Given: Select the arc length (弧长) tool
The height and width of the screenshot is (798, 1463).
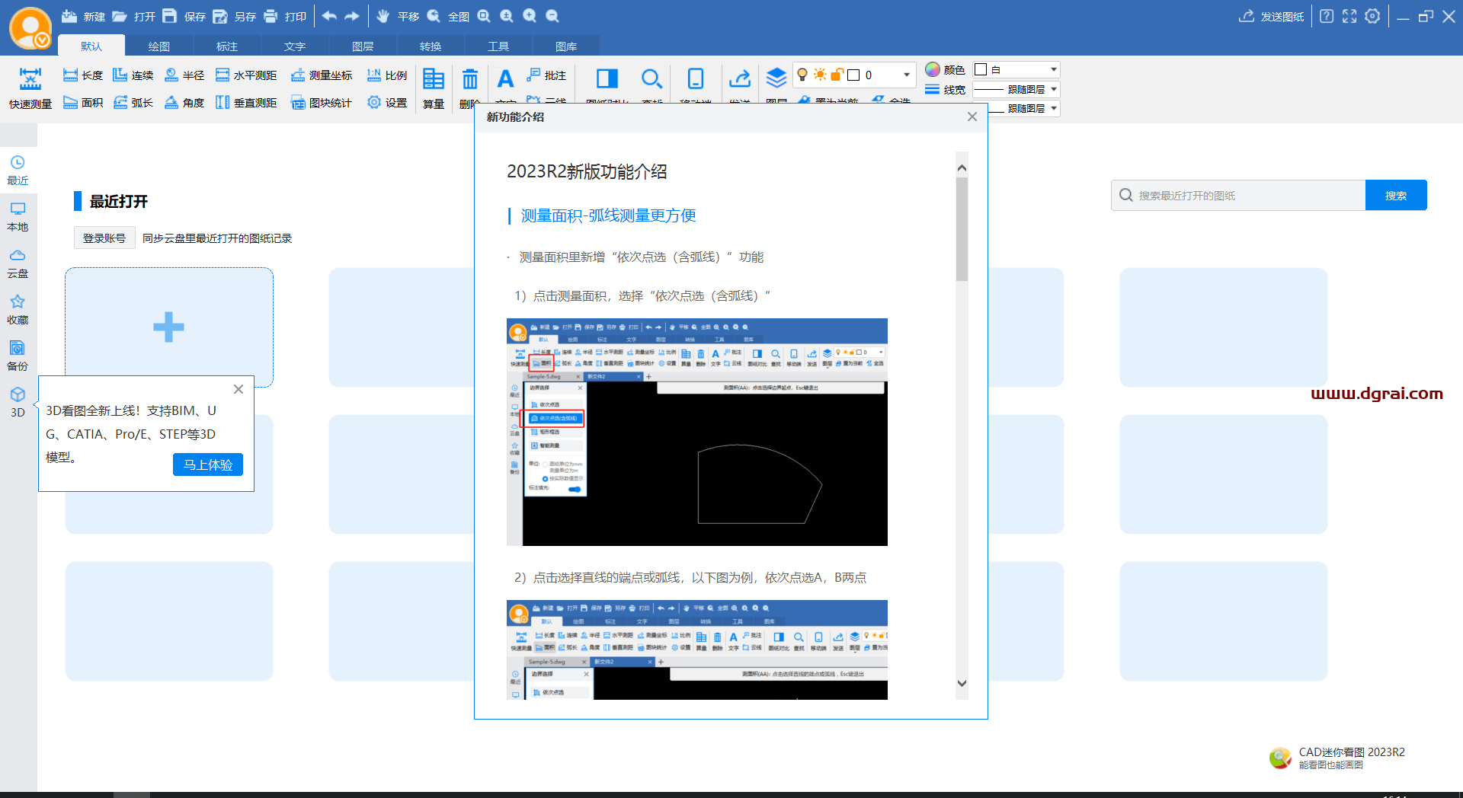Looking at the screenshot, I should pos(133,102).
